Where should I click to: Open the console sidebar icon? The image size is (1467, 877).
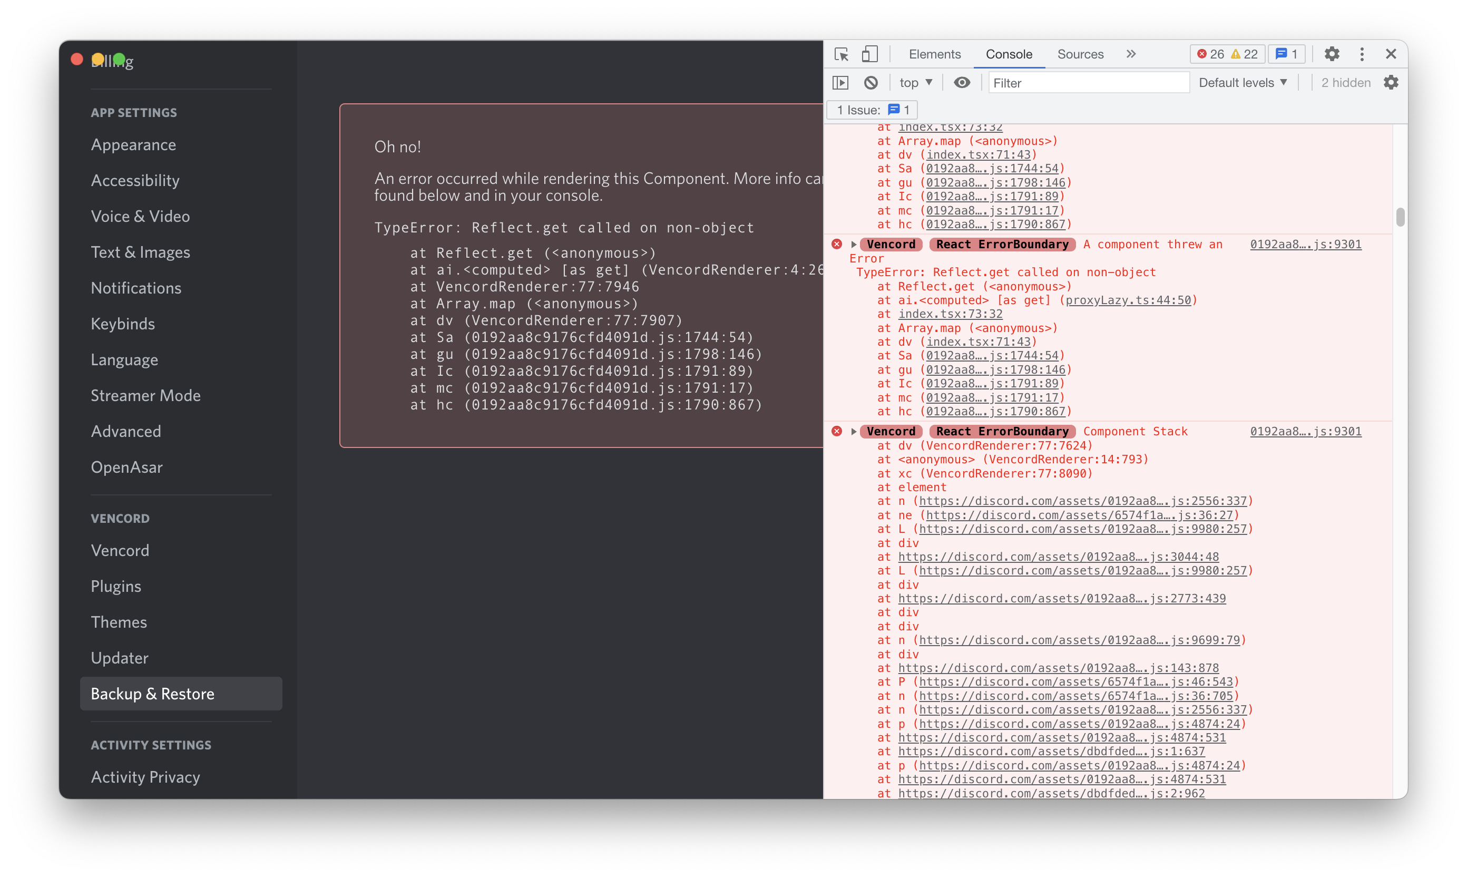(x=840, y=82)
